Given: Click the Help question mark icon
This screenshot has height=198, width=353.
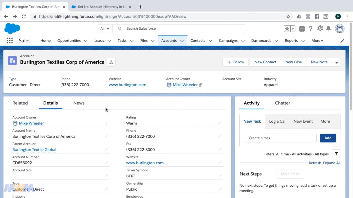Looking at the screenshot, I should [x=311, y=29].
